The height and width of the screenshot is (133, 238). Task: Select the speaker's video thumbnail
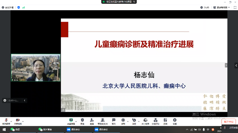(x=36, y=68)
